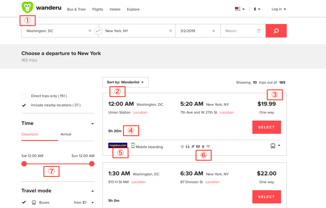This screenshot has height=208, width=326.
Task: Clear the Washington, DC origin field
Action: [90, 31]
